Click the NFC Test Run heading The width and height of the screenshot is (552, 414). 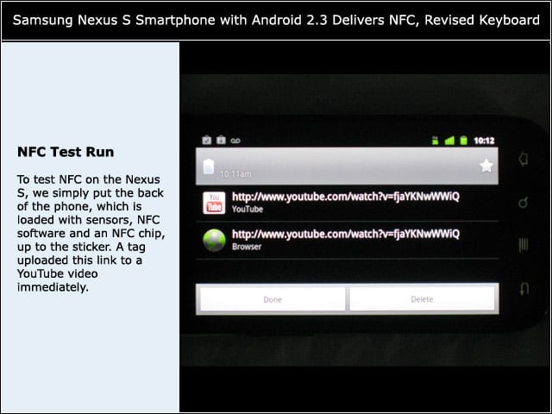[x=66, y=152]
